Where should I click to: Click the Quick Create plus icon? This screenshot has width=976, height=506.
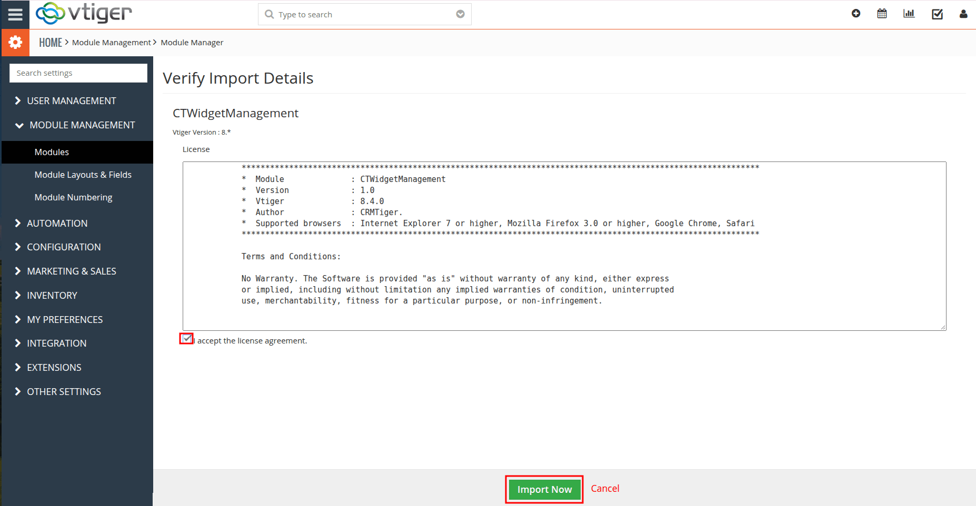pyautogui.click(x=856, y=14)
